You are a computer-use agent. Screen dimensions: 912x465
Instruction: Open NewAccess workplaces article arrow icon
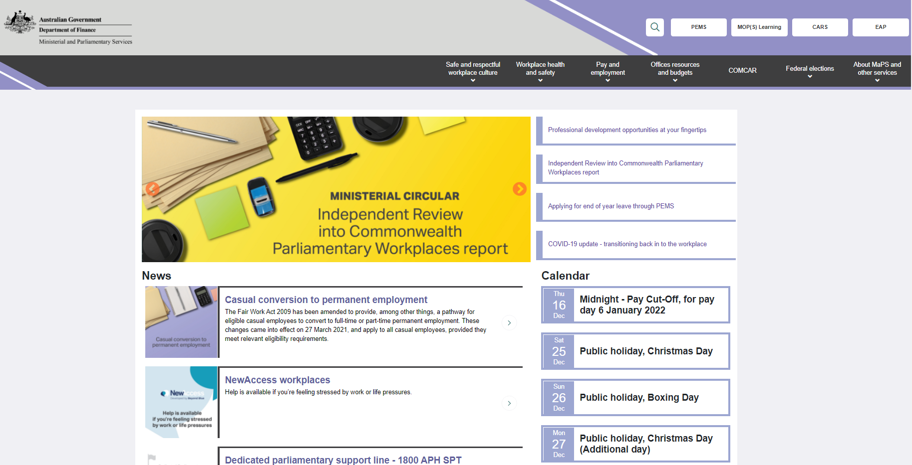(x=509, y=403)
